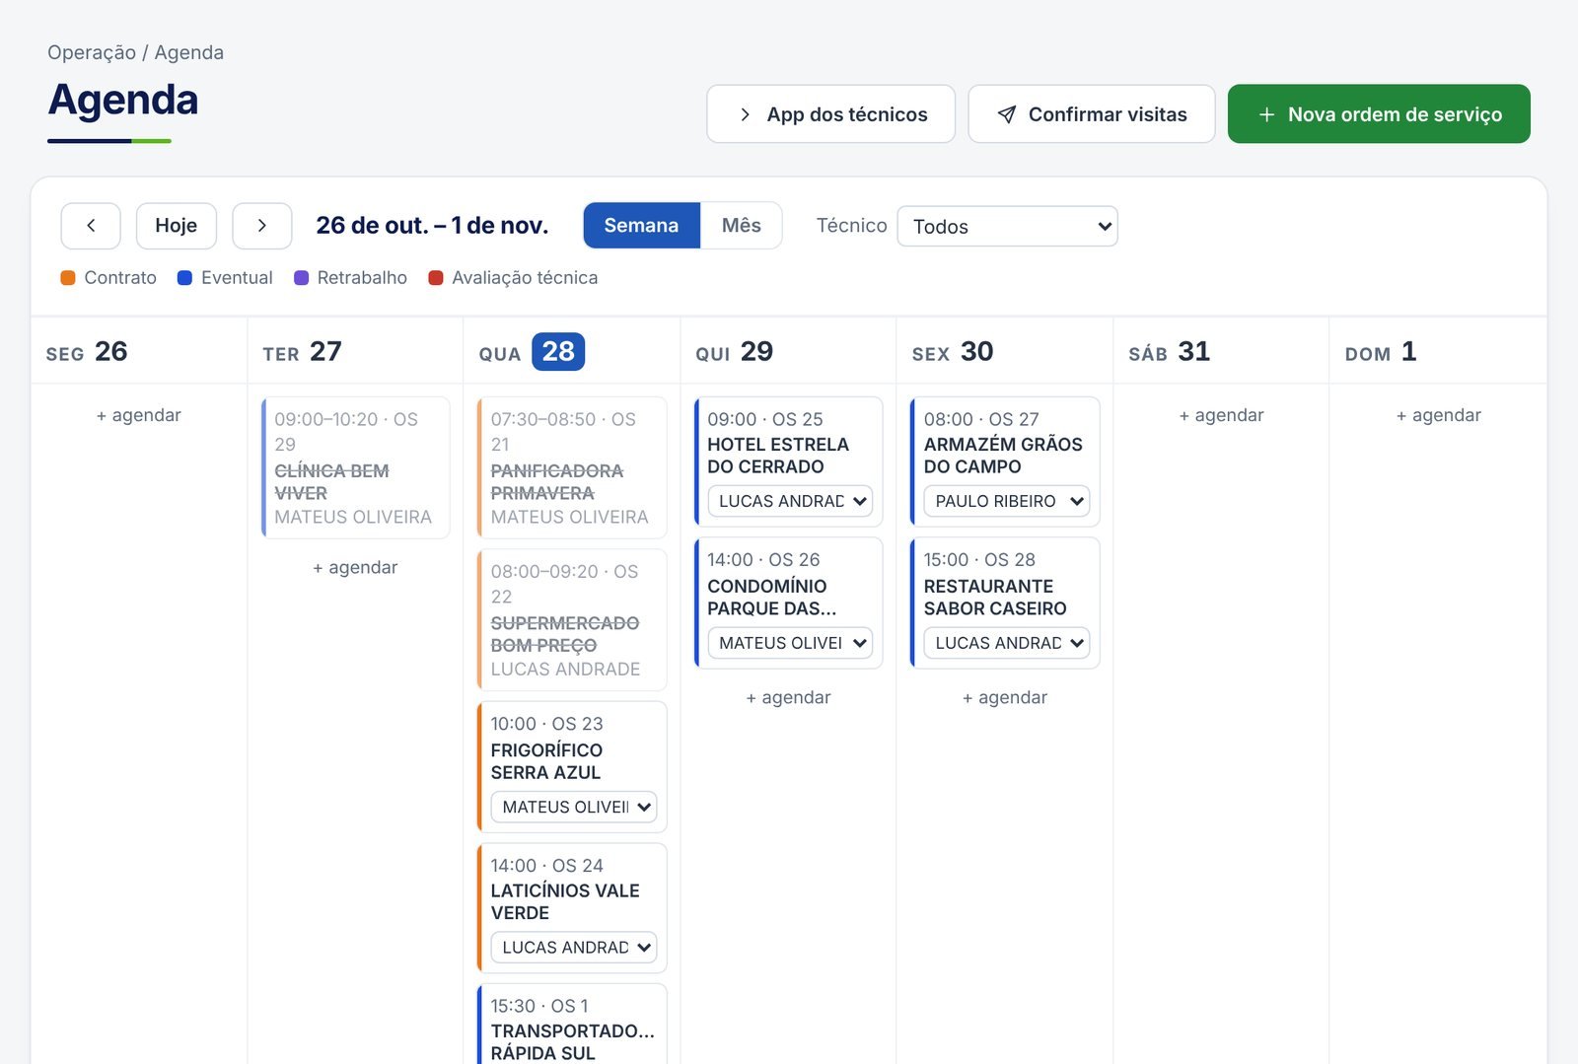The height and width of the screenshot is (1064, 1578).
Task: Go to next week arrow
Action: (261, 226)
